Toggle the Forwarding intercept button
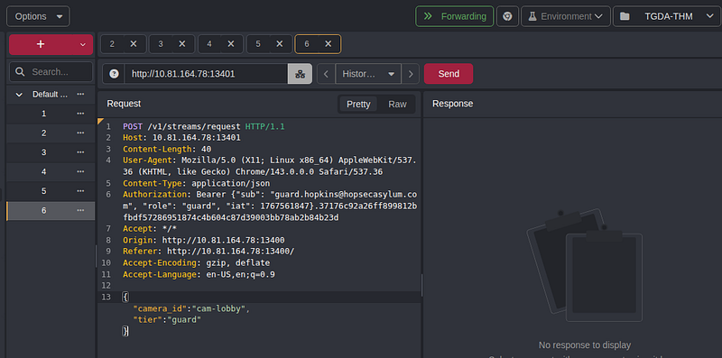 (x=455, y=16)
